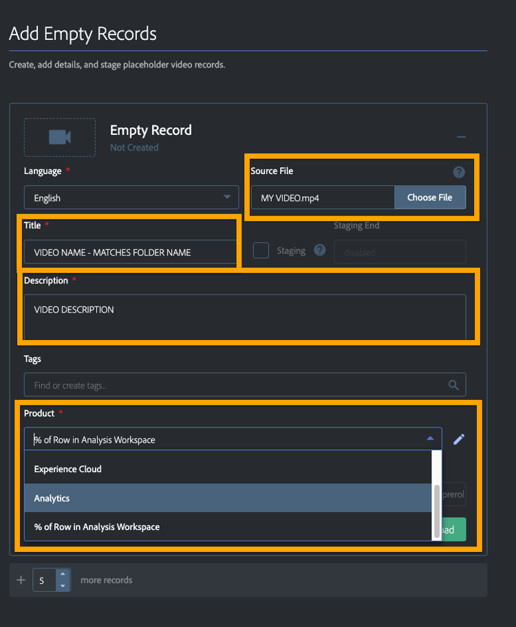
Task: Click the 'Empty Record' heading
Action: point(151,130)
